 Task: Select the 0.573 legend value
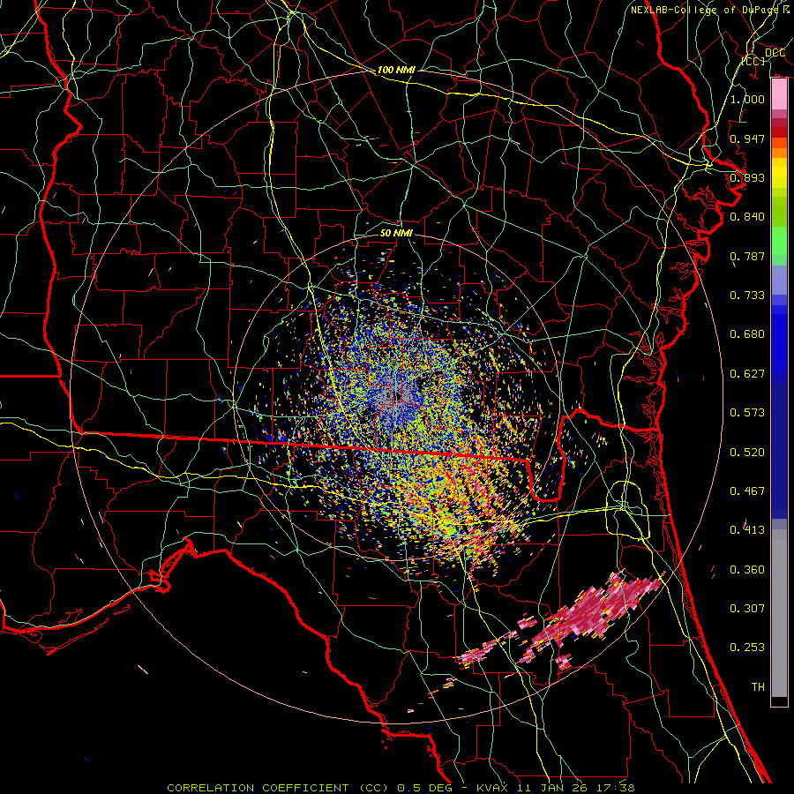pyautogui.click(x=747, y=413)
